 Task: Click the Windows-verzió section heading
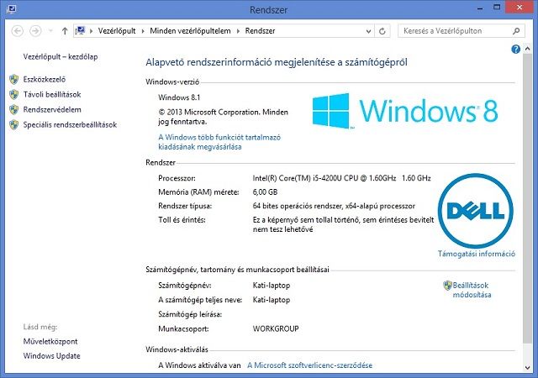[172, 81]
